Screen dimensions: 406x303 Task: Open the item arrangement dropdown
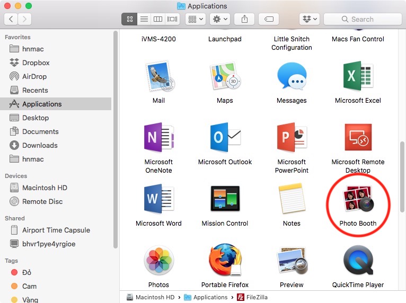(x=196, y=19)
